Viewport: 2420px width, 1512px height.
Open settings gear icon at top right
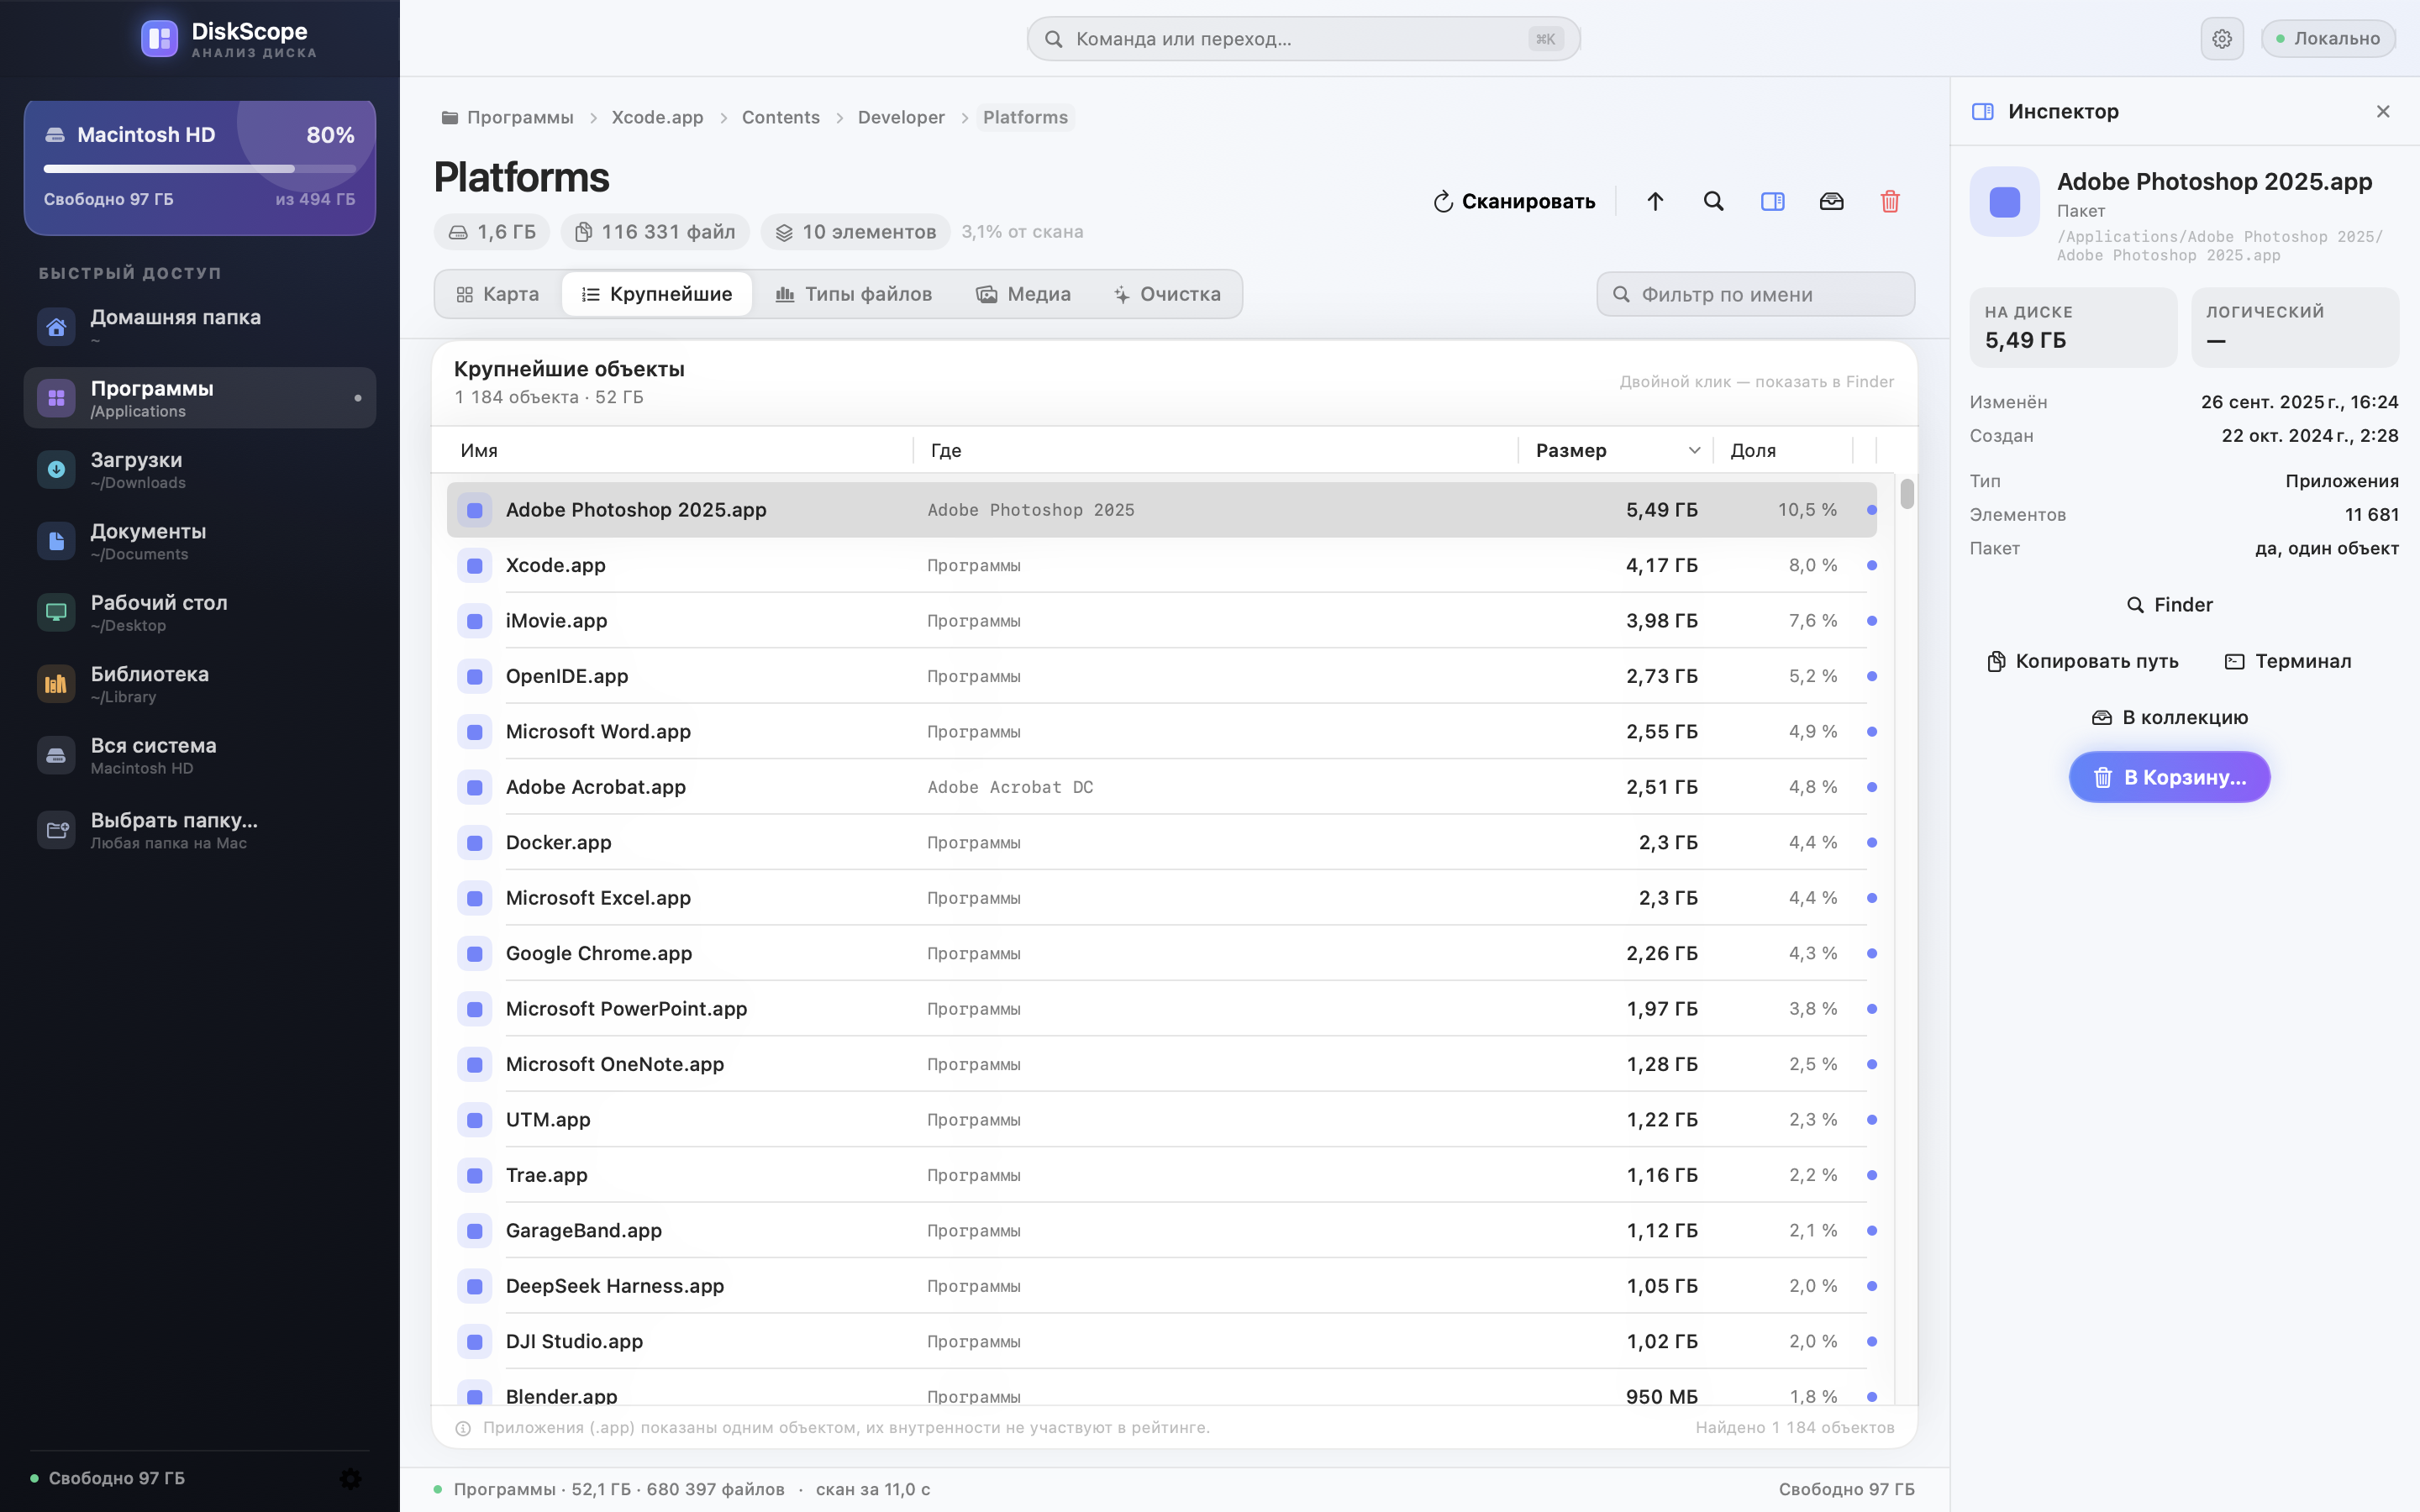coord(2222,39)
